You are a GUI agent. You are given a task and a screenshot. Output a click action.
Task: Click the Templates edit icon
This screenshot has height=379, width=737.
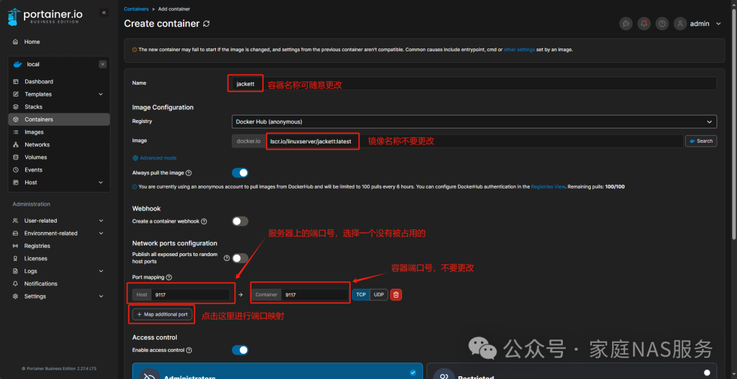point(16,94)
